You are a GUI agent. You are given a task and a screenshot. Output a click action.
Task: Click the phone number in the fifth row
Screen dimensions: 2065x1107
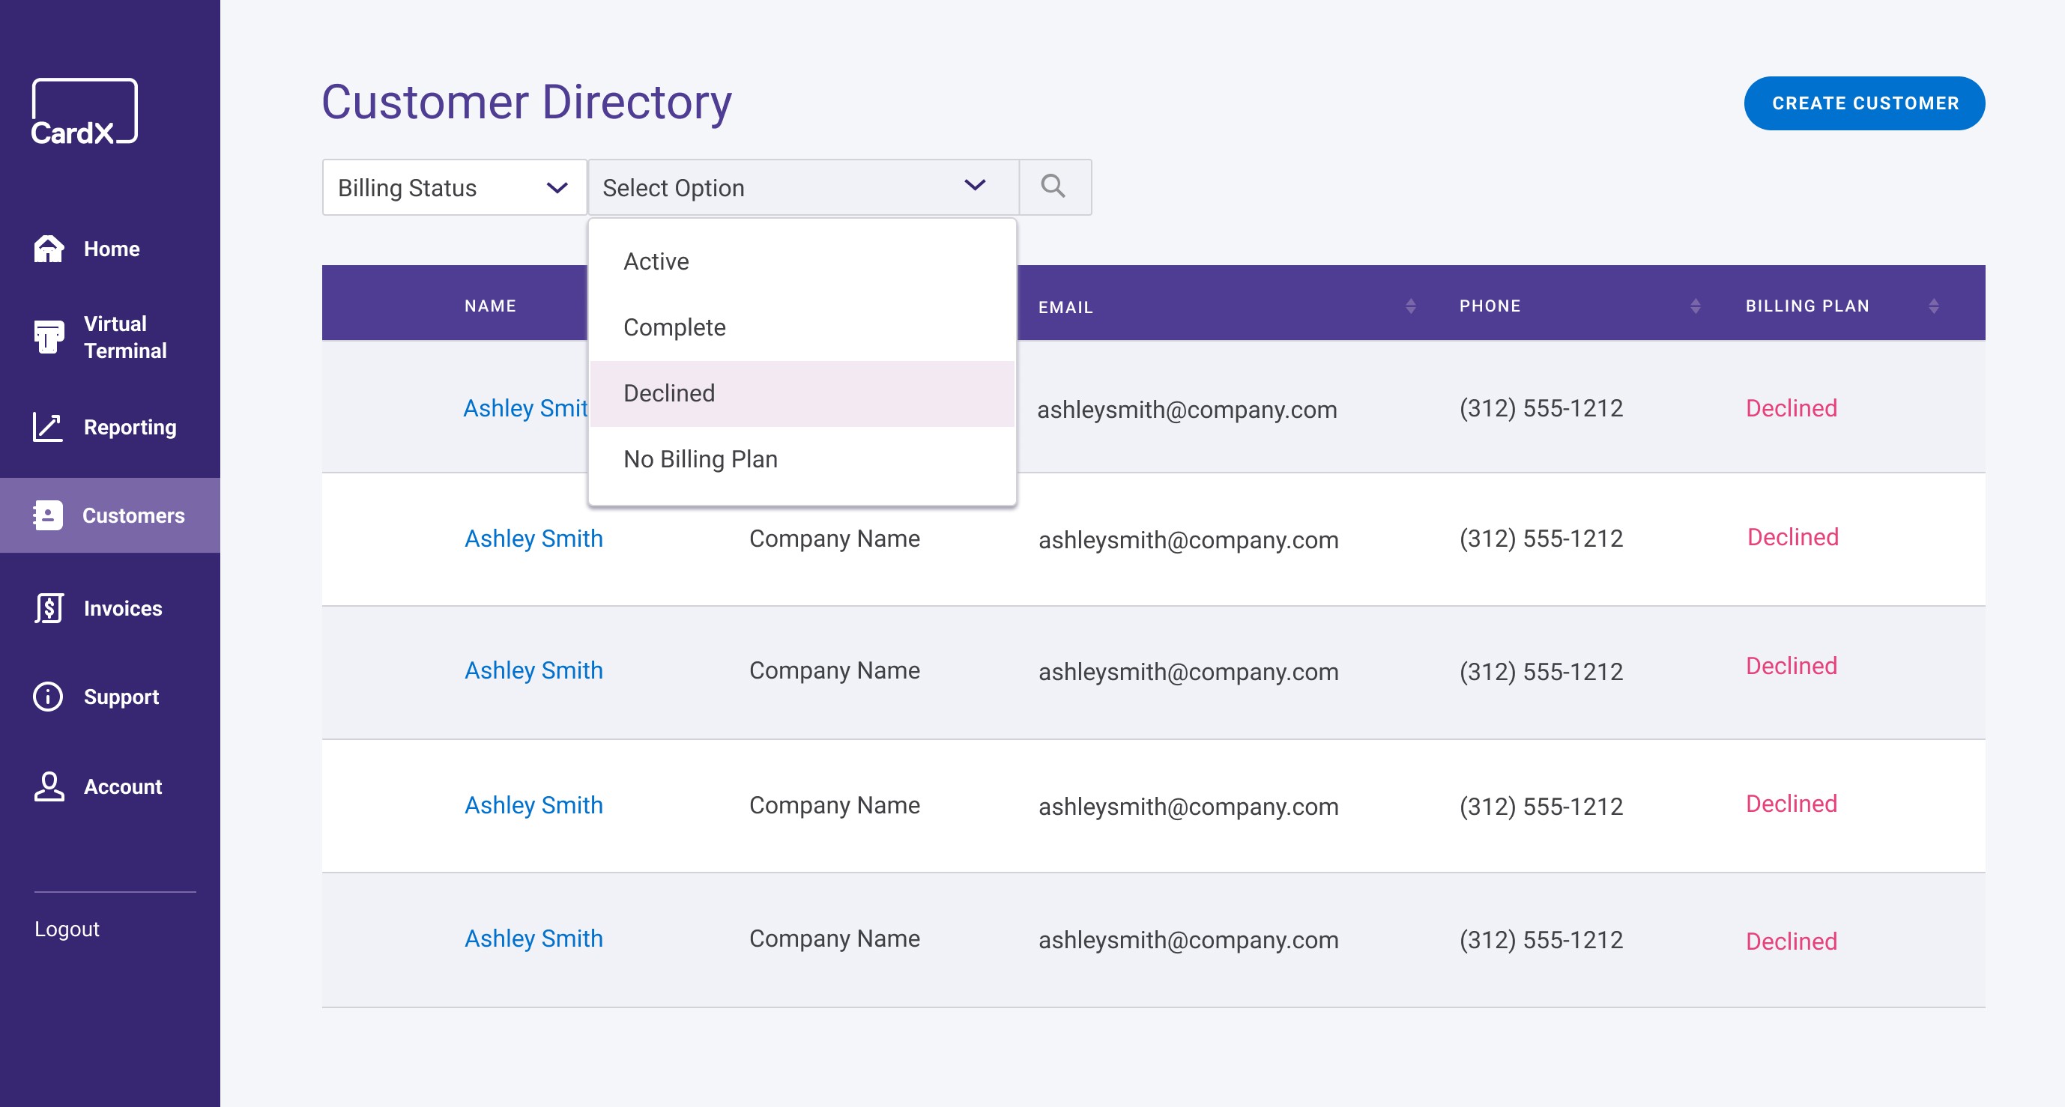pyautogui.click(x=1541, y=940)
